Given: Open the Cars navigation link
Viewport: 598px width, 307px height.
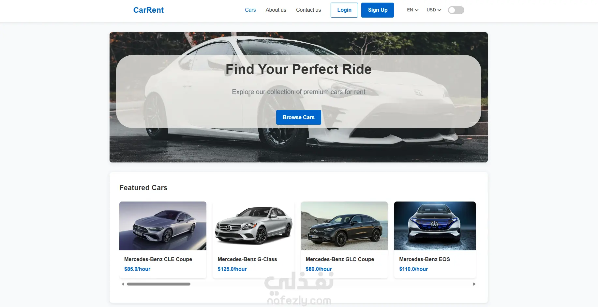Looking at the screenshot, I should [x=250, y=10].
